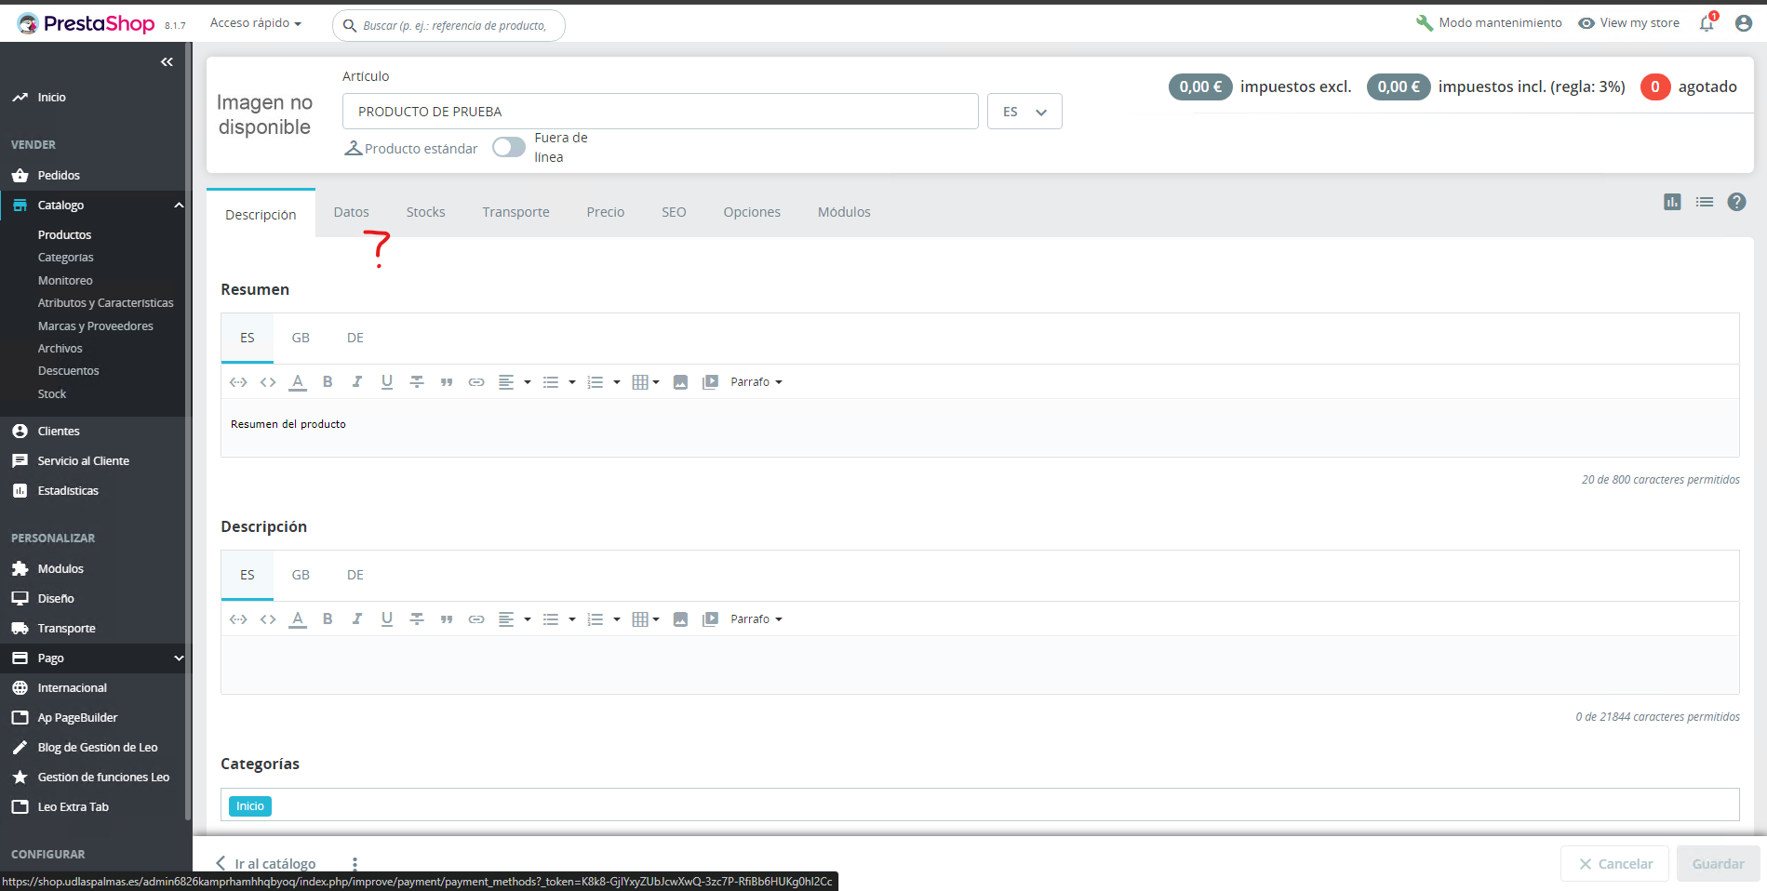The height and width of the screenshot is (891, 1767).
Task: Open text color in Descripción editor
Action: tap(298, 618)
